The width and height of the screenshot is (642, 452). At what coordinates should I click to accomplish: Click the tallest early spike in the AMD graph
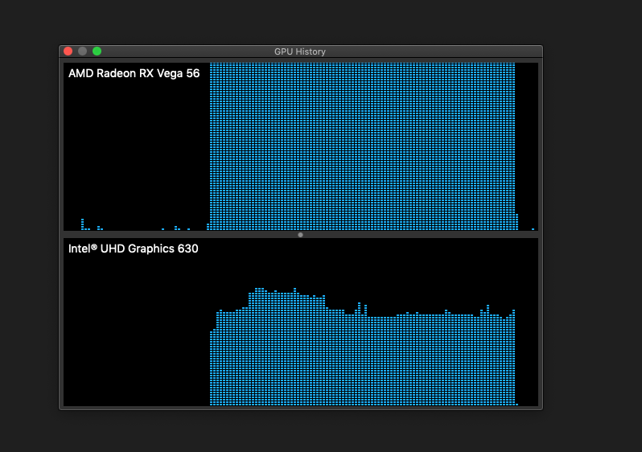point(82,224)
